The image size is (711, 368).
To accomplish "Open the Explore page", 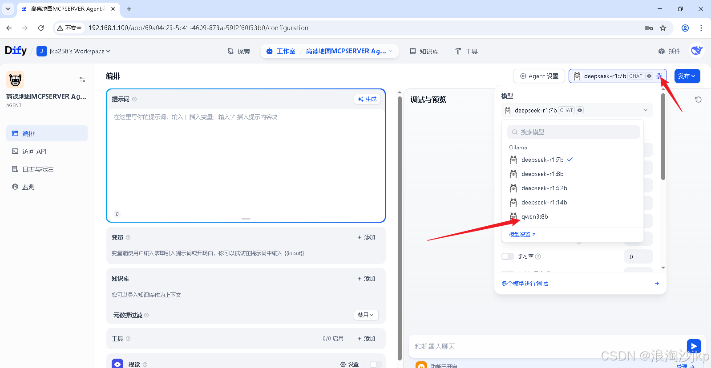I will pos(238,51).
